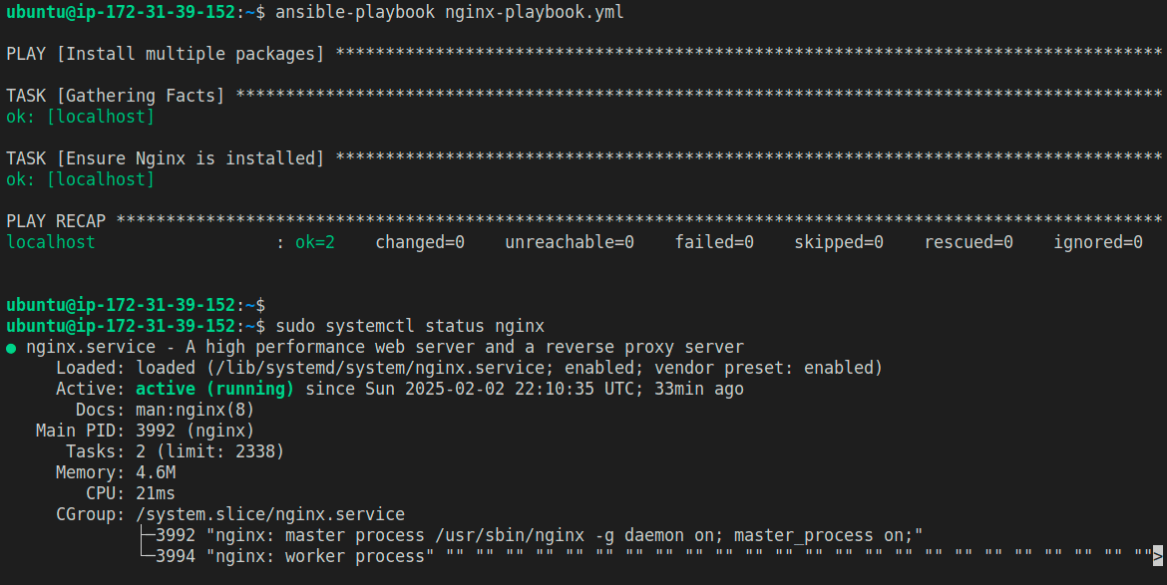Click the "rescued=0" recap value
Image resolution: width=1167 pixels, height=585 pixels.
pyautogui.click(x=969, y=242)
